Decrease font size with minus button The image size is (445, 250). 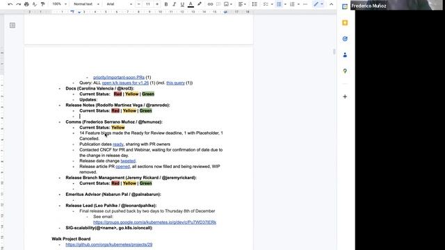click(x=139, y=4)
